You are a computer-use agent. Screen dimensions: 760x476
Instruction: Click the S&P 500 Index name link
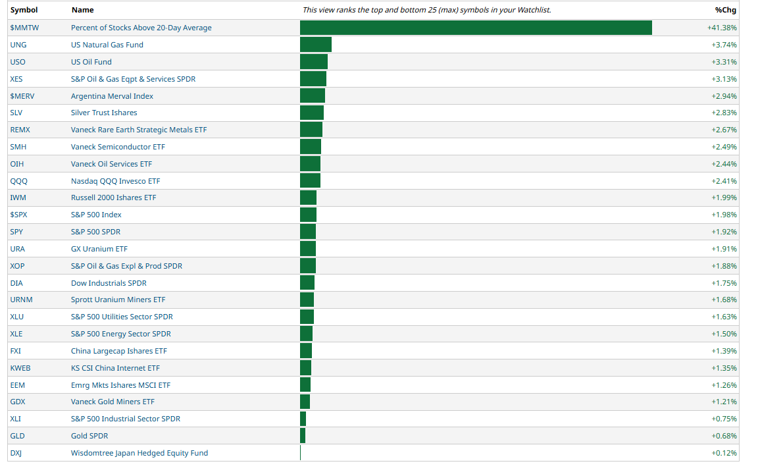(96, 215)
